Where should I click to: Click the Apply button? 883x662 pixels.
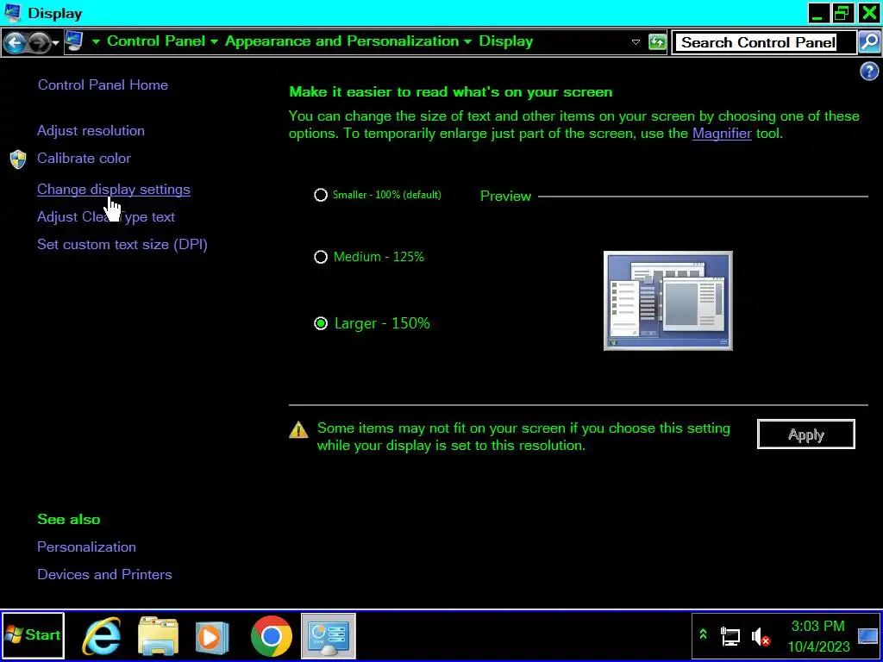tap(806, 434)
